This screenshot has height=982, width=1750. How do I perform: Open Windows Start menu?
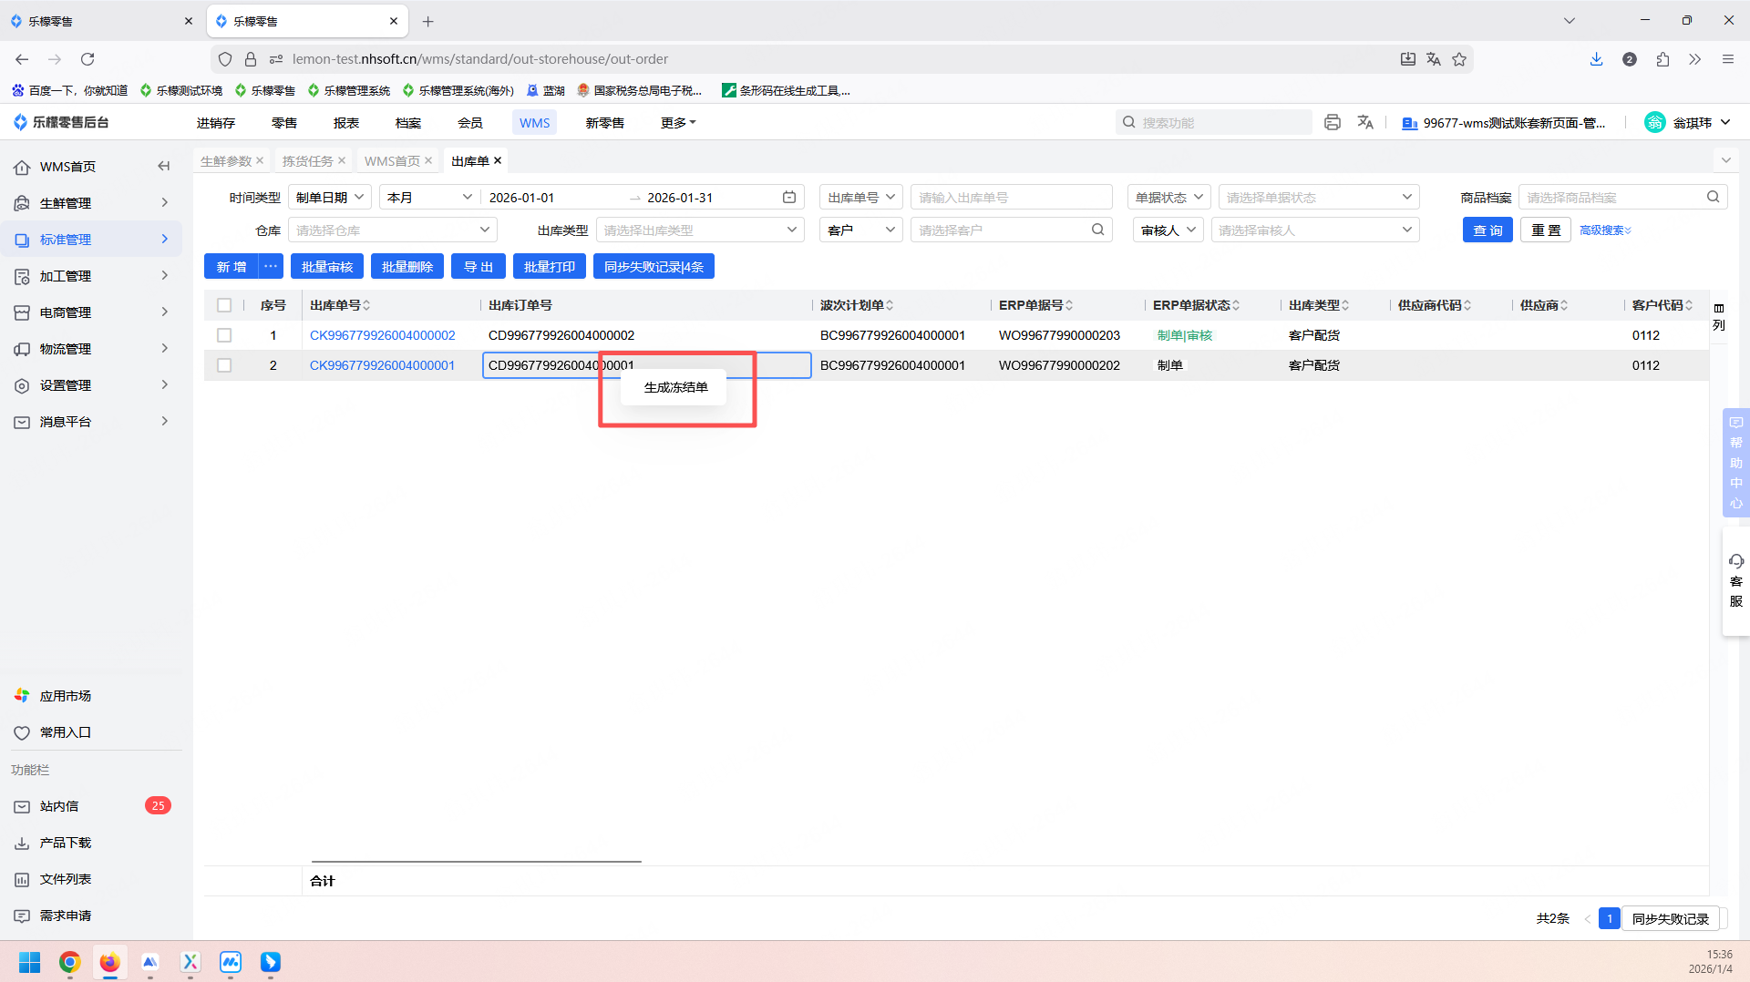coord(29,962)
